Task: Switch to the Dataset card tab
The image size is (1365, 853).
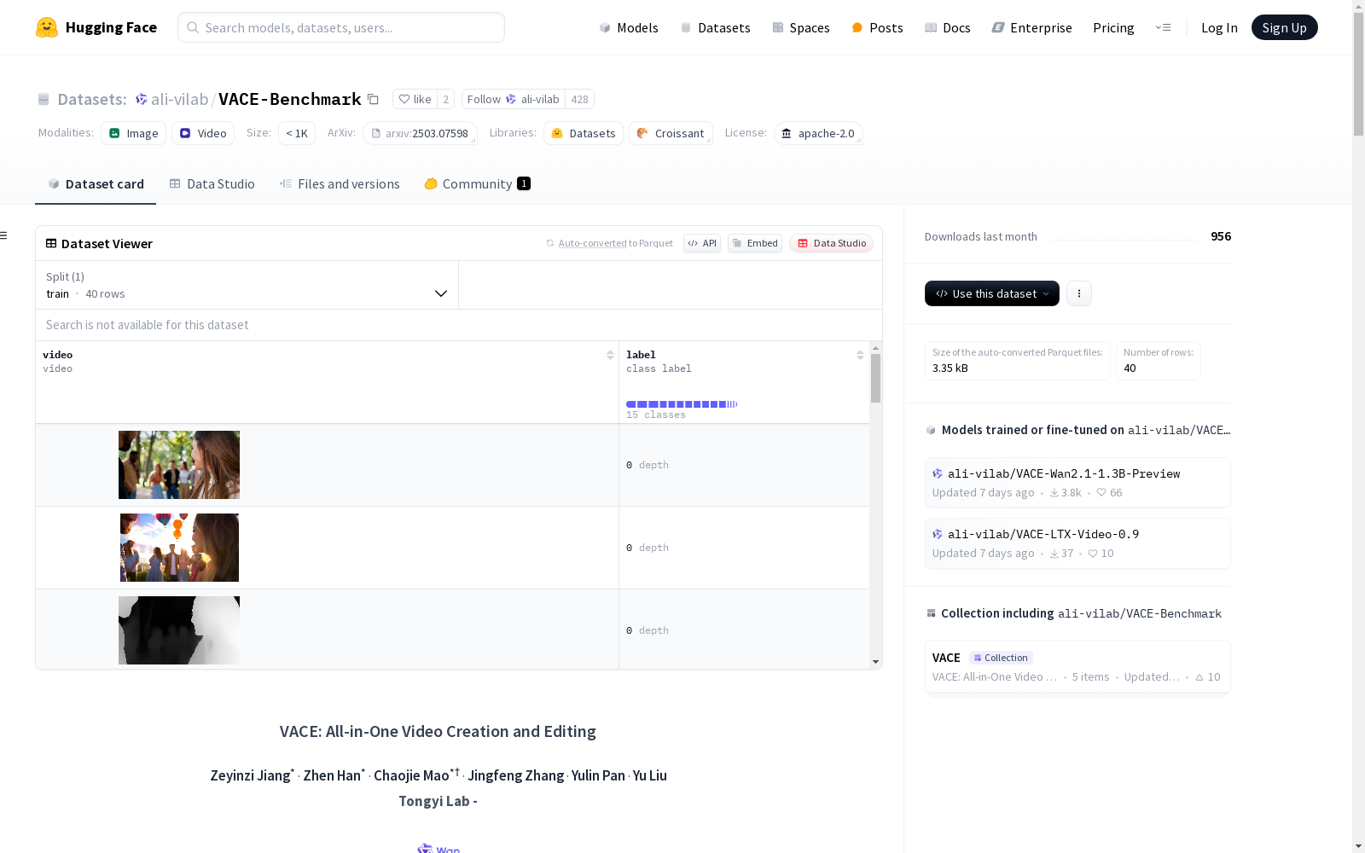Action: tap(96, 184)
